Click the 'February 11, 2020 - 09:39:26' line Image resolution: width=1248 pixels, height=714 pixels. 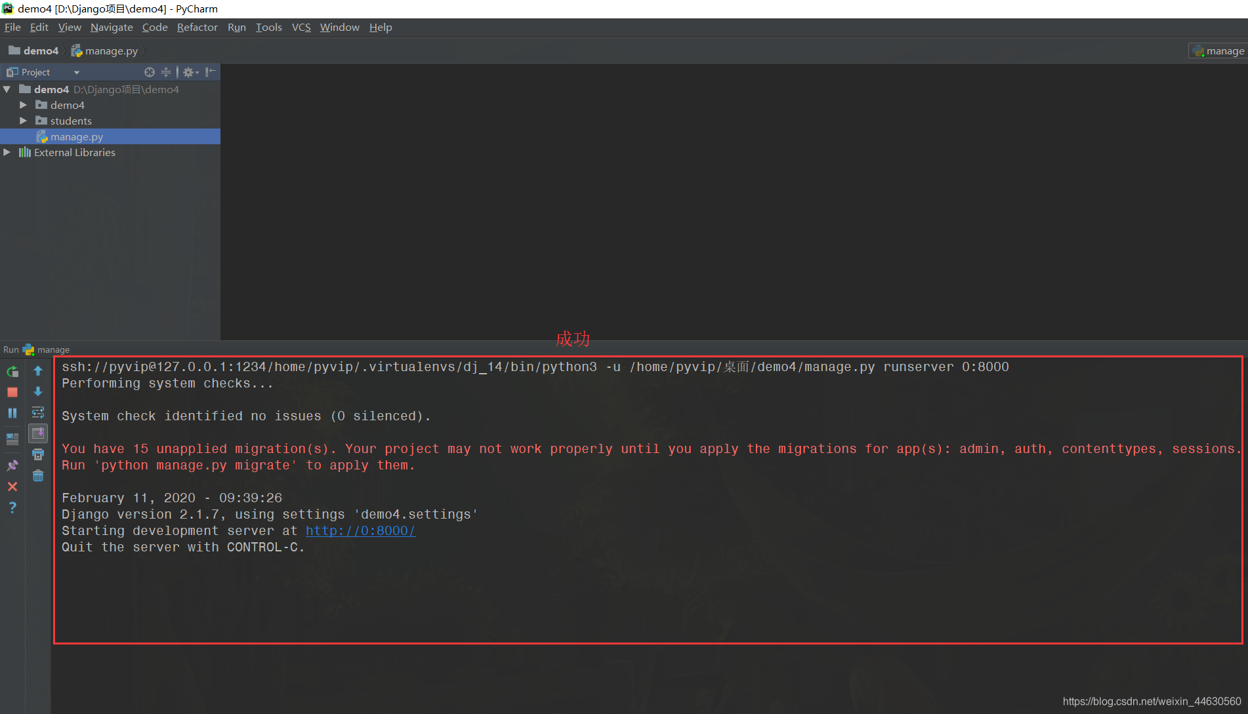pos(172,498)
